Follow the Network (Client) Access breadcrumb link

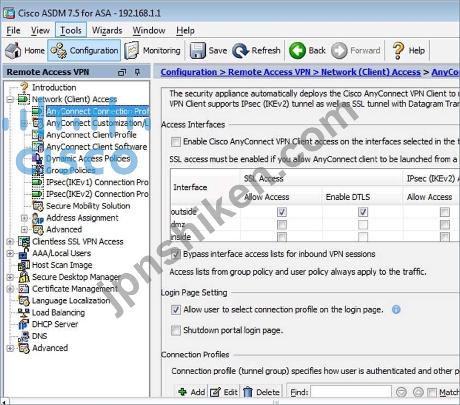click(371, 72)
